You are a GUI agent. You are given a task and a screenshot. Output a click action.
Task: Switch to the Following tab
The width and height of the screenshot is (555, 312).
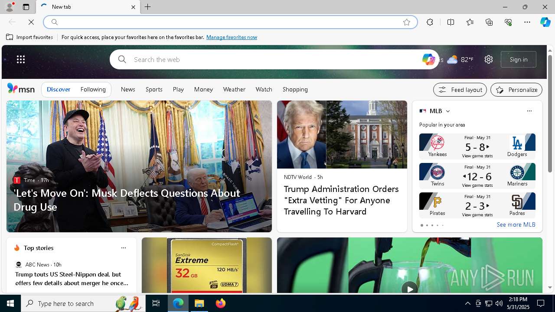coord(93,89)
